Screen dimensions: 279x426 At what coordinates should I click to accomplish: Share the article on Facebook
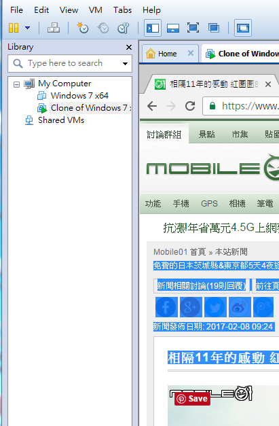tap(166, 307)
